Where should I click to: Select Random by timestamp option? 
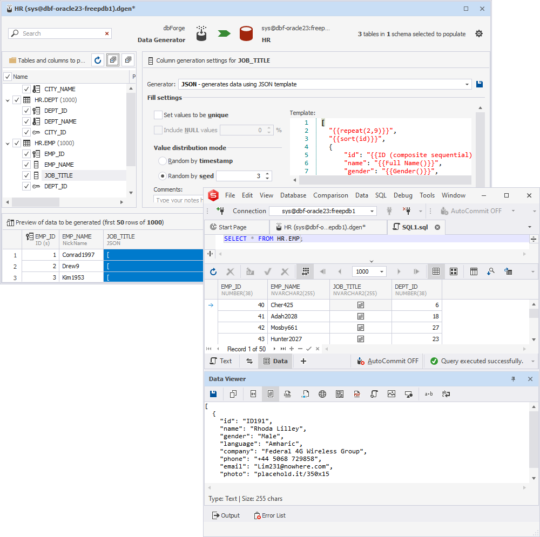pos(163,161)
